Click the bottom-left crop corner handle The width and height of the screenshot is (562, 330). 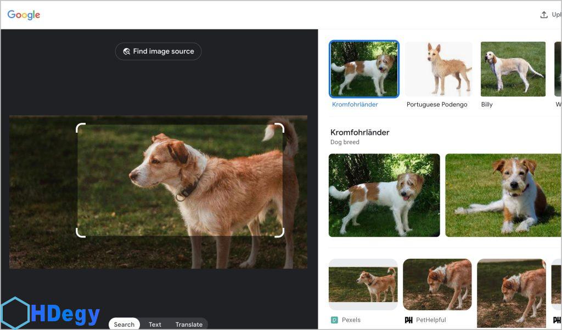tap(80, 233)
